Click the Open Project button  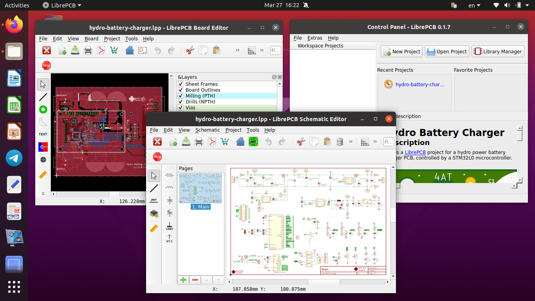point(446,51)
